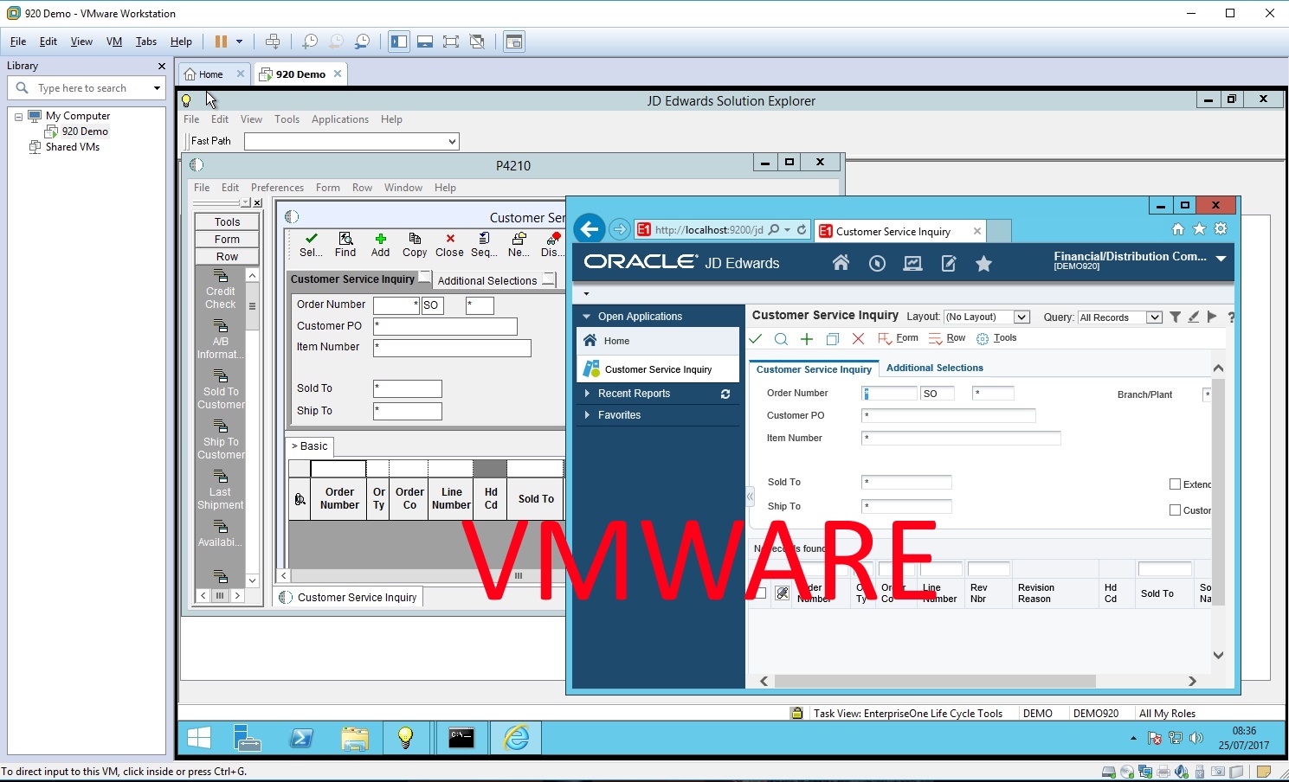The height and width of the screenshot is (782, 1289).
Task: Toggle the Custor checkbox
Action: [x=1175, y=510]
